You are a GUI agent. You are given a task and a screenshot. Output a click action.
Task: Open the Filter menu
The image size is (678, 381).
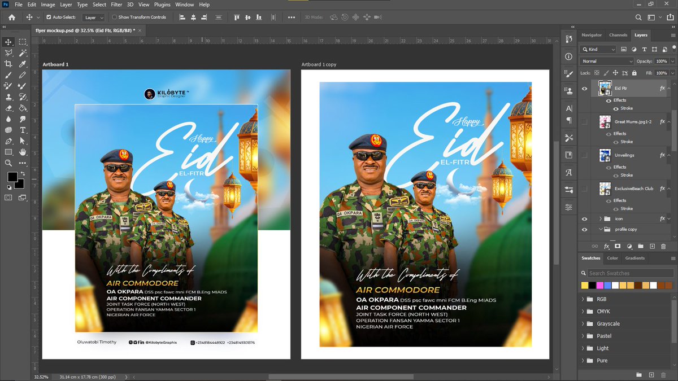point(116,5)
